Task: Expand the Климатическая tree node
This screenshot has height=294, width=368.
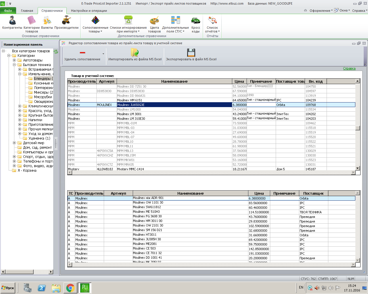Action: pyautogui.click(x=20, y=106)
